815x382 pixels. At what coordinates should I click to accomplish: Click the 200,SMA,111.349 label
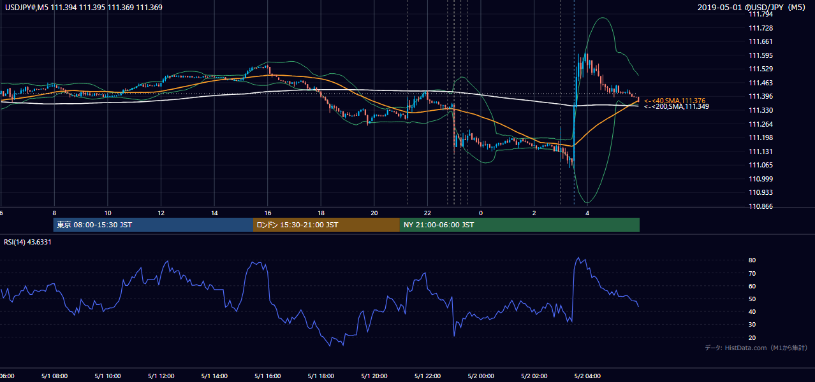tap(677, 106)
